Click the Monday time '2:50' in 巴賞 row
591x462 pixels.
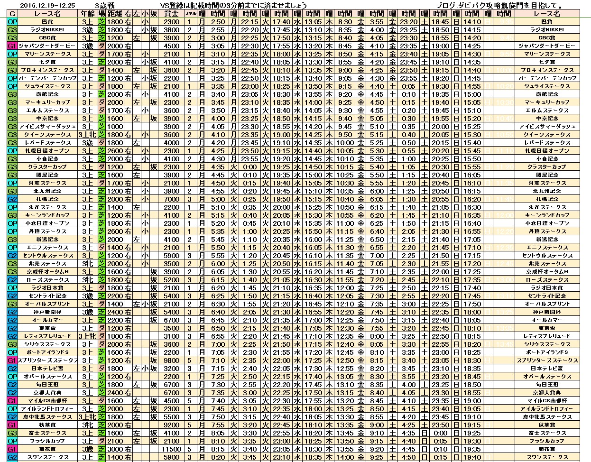click(218, 22)
